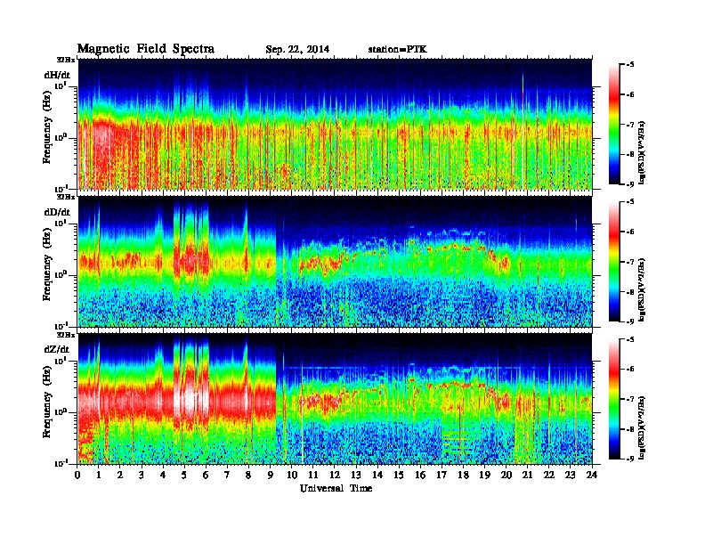Click the "10" hour tick label
The height and width of the screenshot is (545, 705).
click(x=292, y=475)
